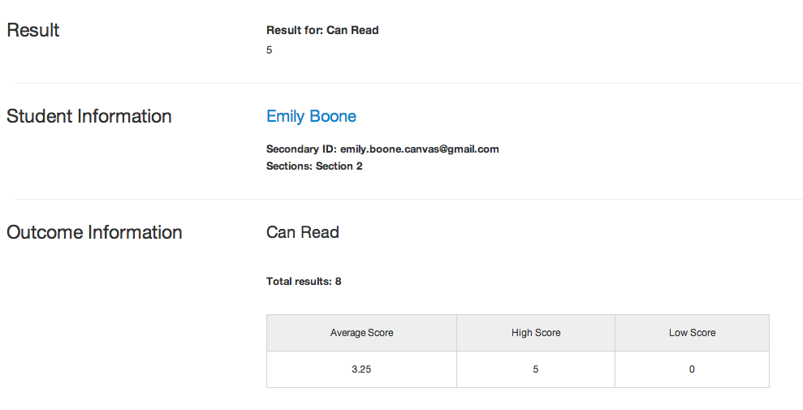
Task: Click the Student Information heading
Action: [x=89, y=116]
